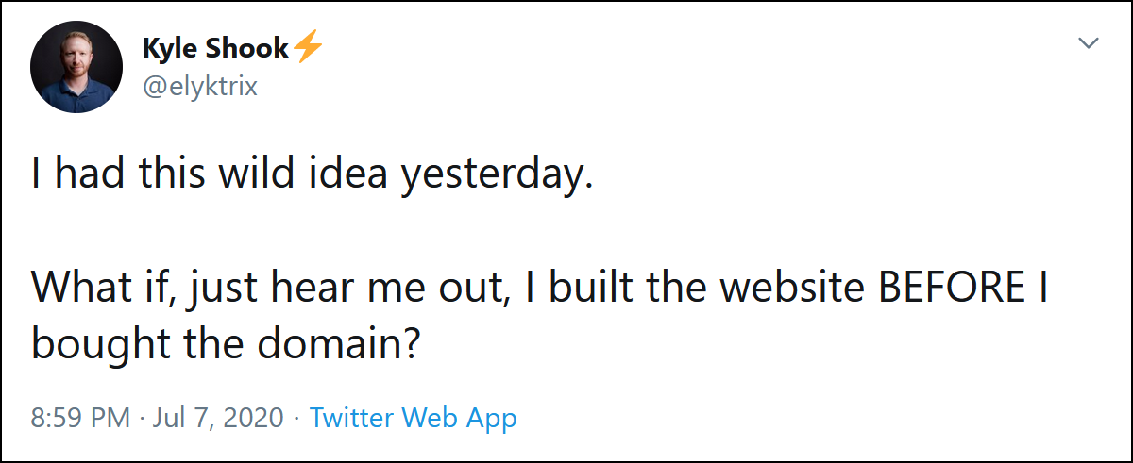Open the tweet options chevron menu
Image resolution: width=1133 pixels, height=463 pixels.
click(x=1089, y=43)
